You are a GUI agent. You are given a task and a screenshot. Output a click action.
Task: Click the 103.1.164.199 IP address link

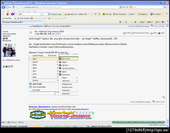click(159, 26)
